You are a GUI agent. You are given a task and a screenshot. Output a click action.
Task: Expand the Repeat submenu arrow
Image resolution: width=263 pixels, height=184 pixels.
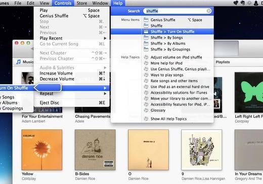(x=105, y=94)
